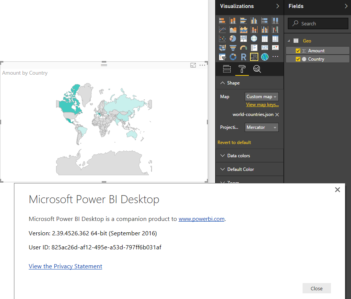The image size is (351, 299).
Task: Open Focus mode on the map visual
Action: [193, 65]
